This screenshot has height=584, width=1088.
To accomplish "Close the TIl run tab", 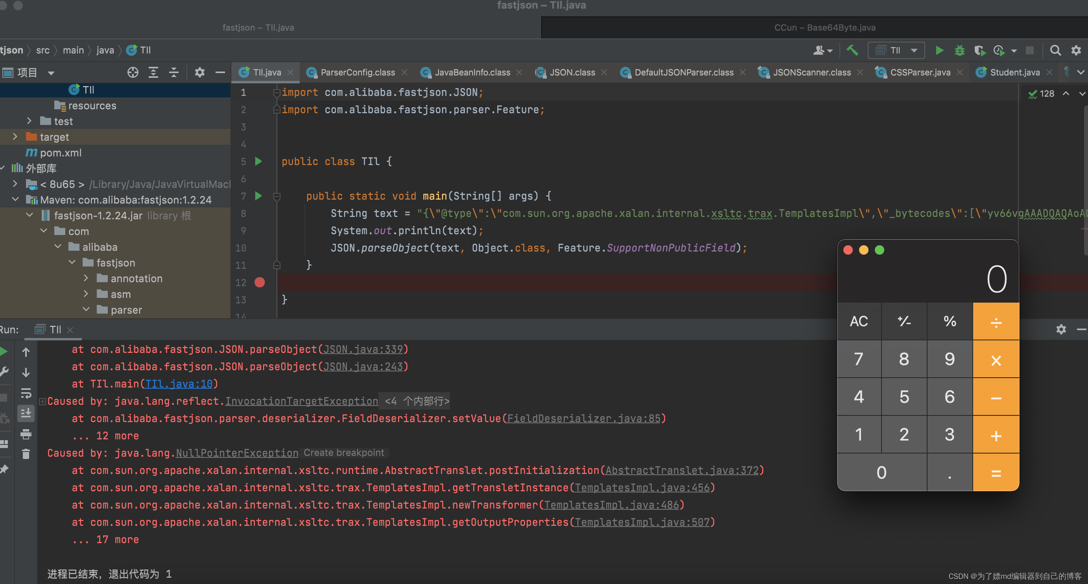I will [x=70, y=330].
